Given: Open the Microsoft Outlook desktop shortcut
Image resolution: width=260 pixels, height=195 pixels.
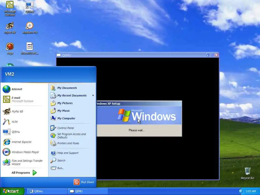Looking at the screenshot, I should (10, 8).
